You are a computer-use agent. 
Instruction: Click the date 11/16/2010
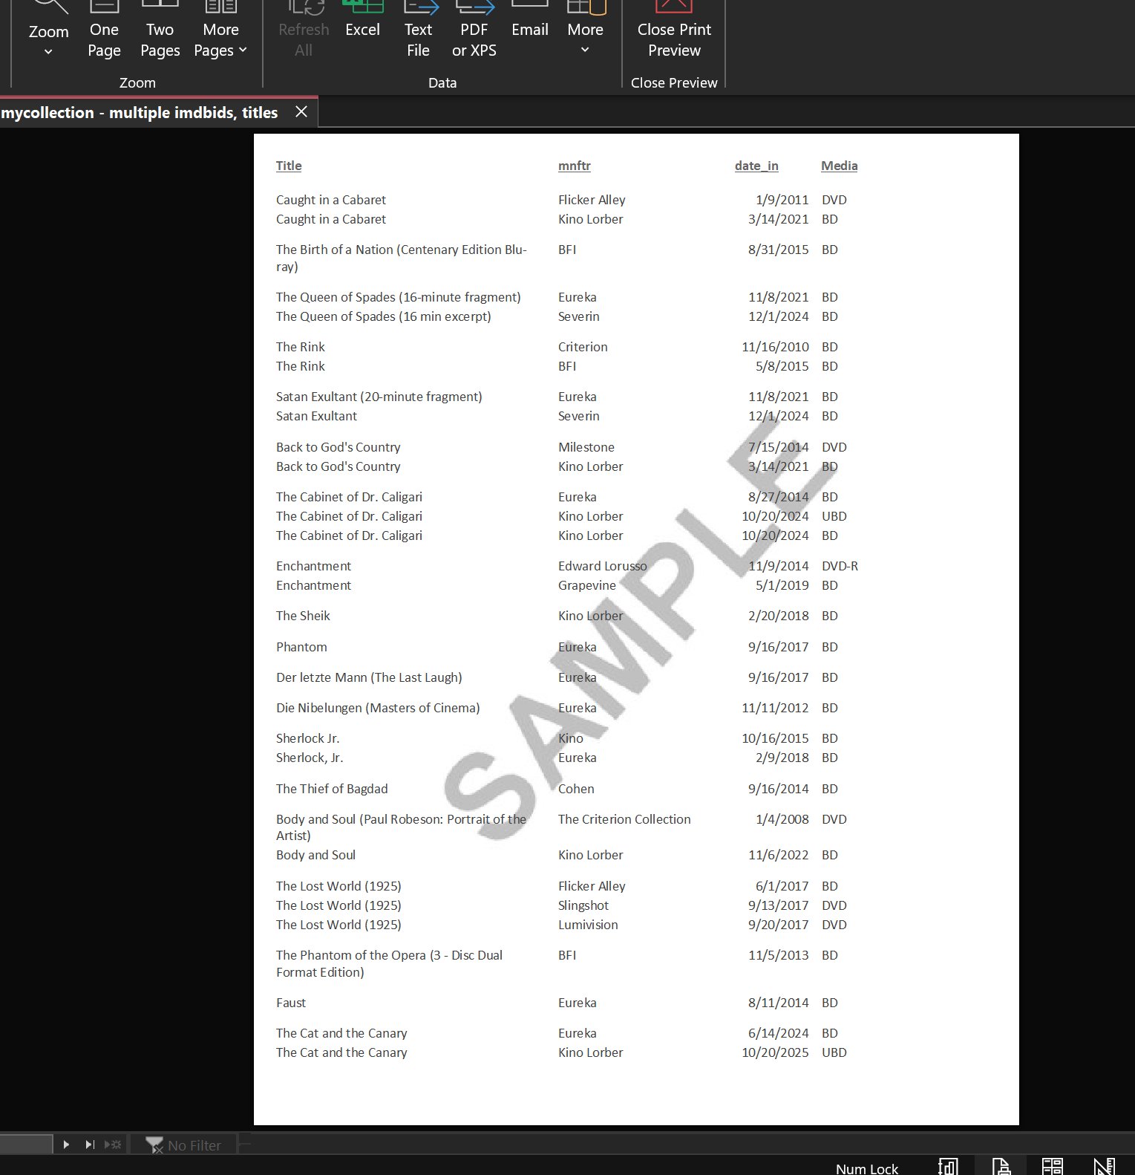point(775,347)
